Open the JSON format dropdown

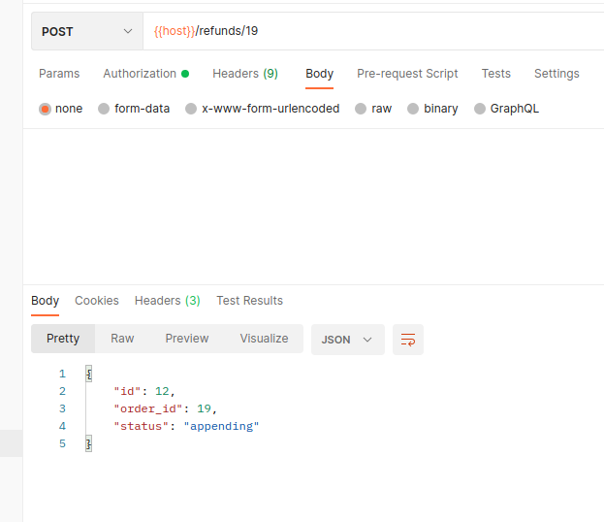pos(348,340)
